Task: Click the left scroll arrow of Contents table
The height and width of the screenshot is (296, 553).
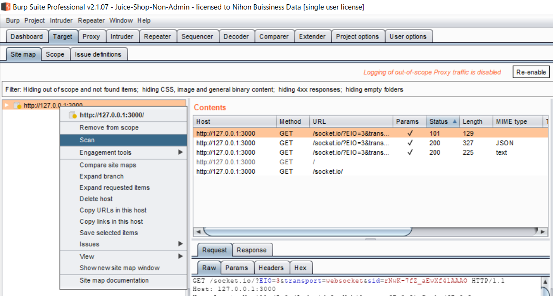Action: tap(198, 232)
